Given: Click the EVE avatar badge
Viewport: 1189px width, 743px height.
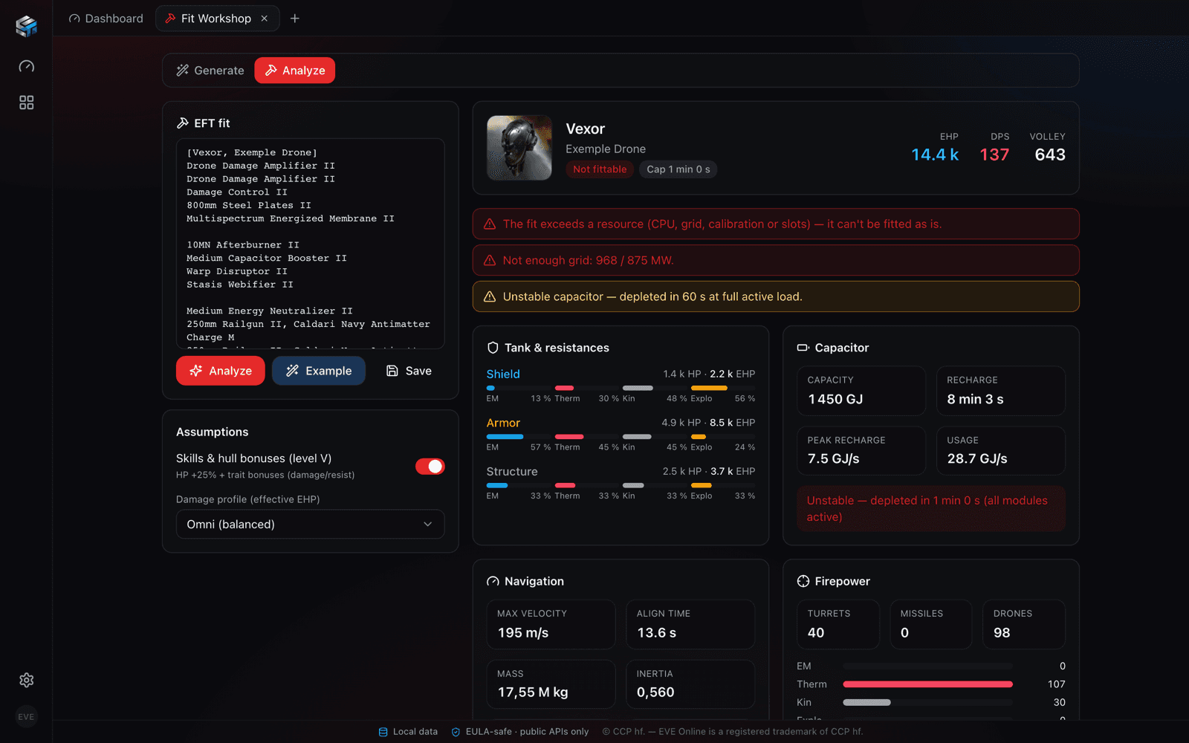Looking at the screenshot, I should point(26,717).
